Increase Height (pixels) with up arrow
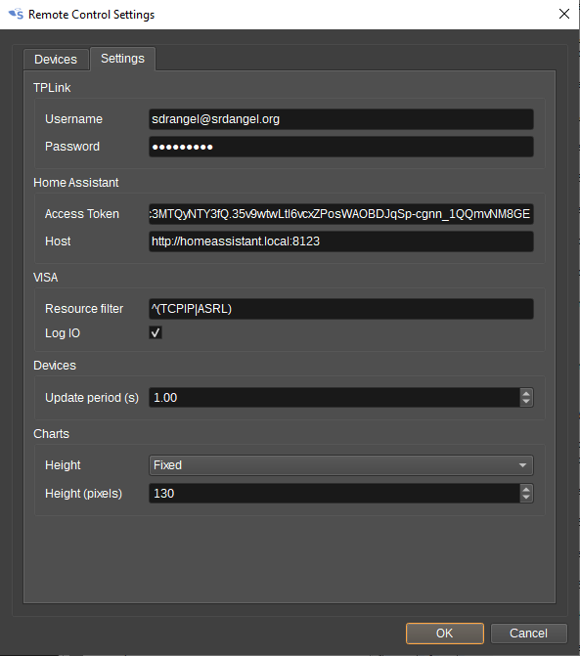This screenshot has height=656, width=580. coord(526,489)
